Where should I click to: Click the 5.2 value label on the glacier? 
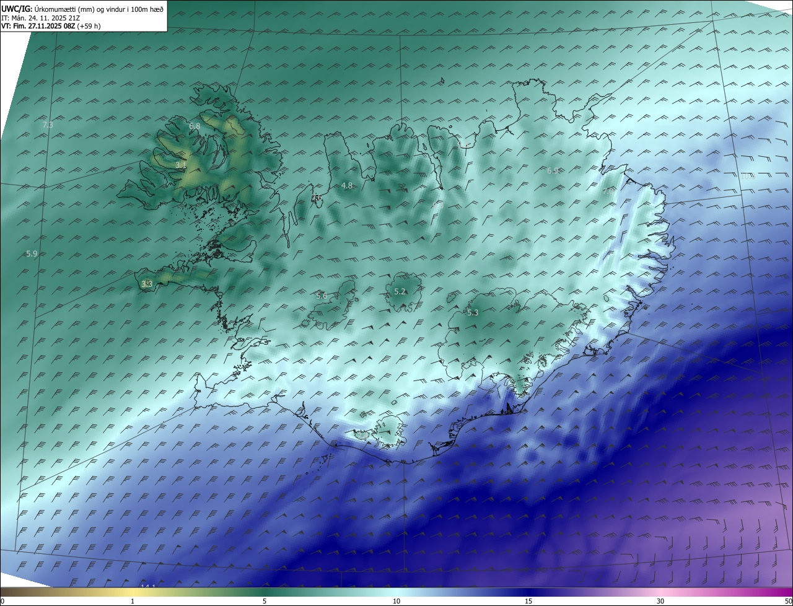400,292
